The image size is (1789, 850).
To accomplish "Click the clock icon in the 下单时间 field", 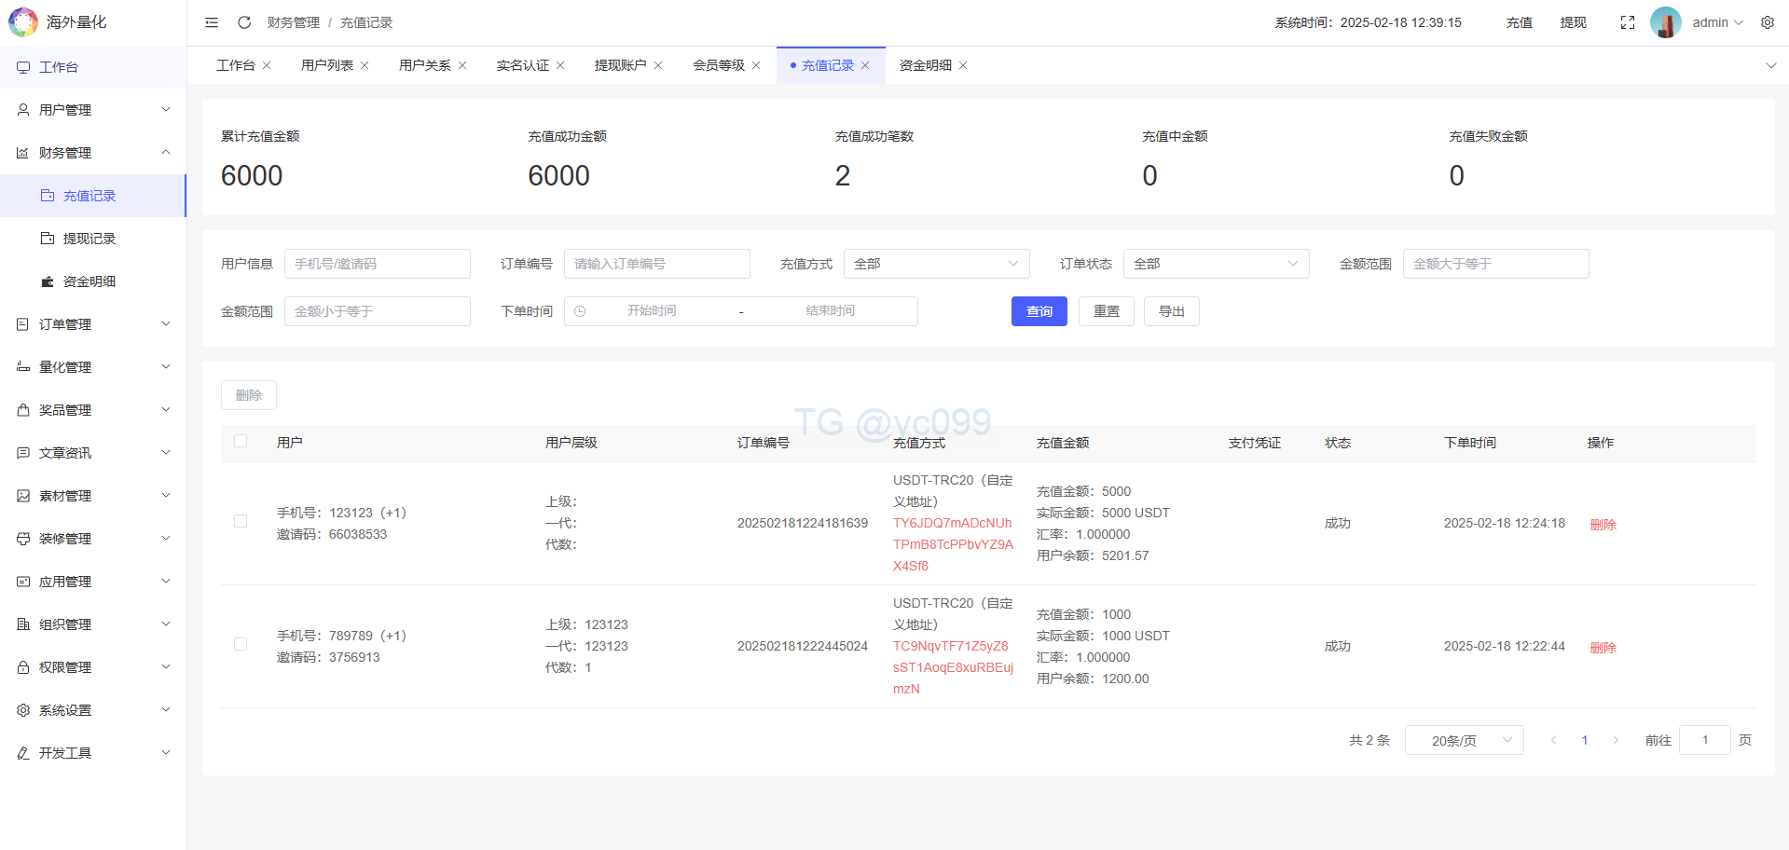I will (x=580, y=311).
